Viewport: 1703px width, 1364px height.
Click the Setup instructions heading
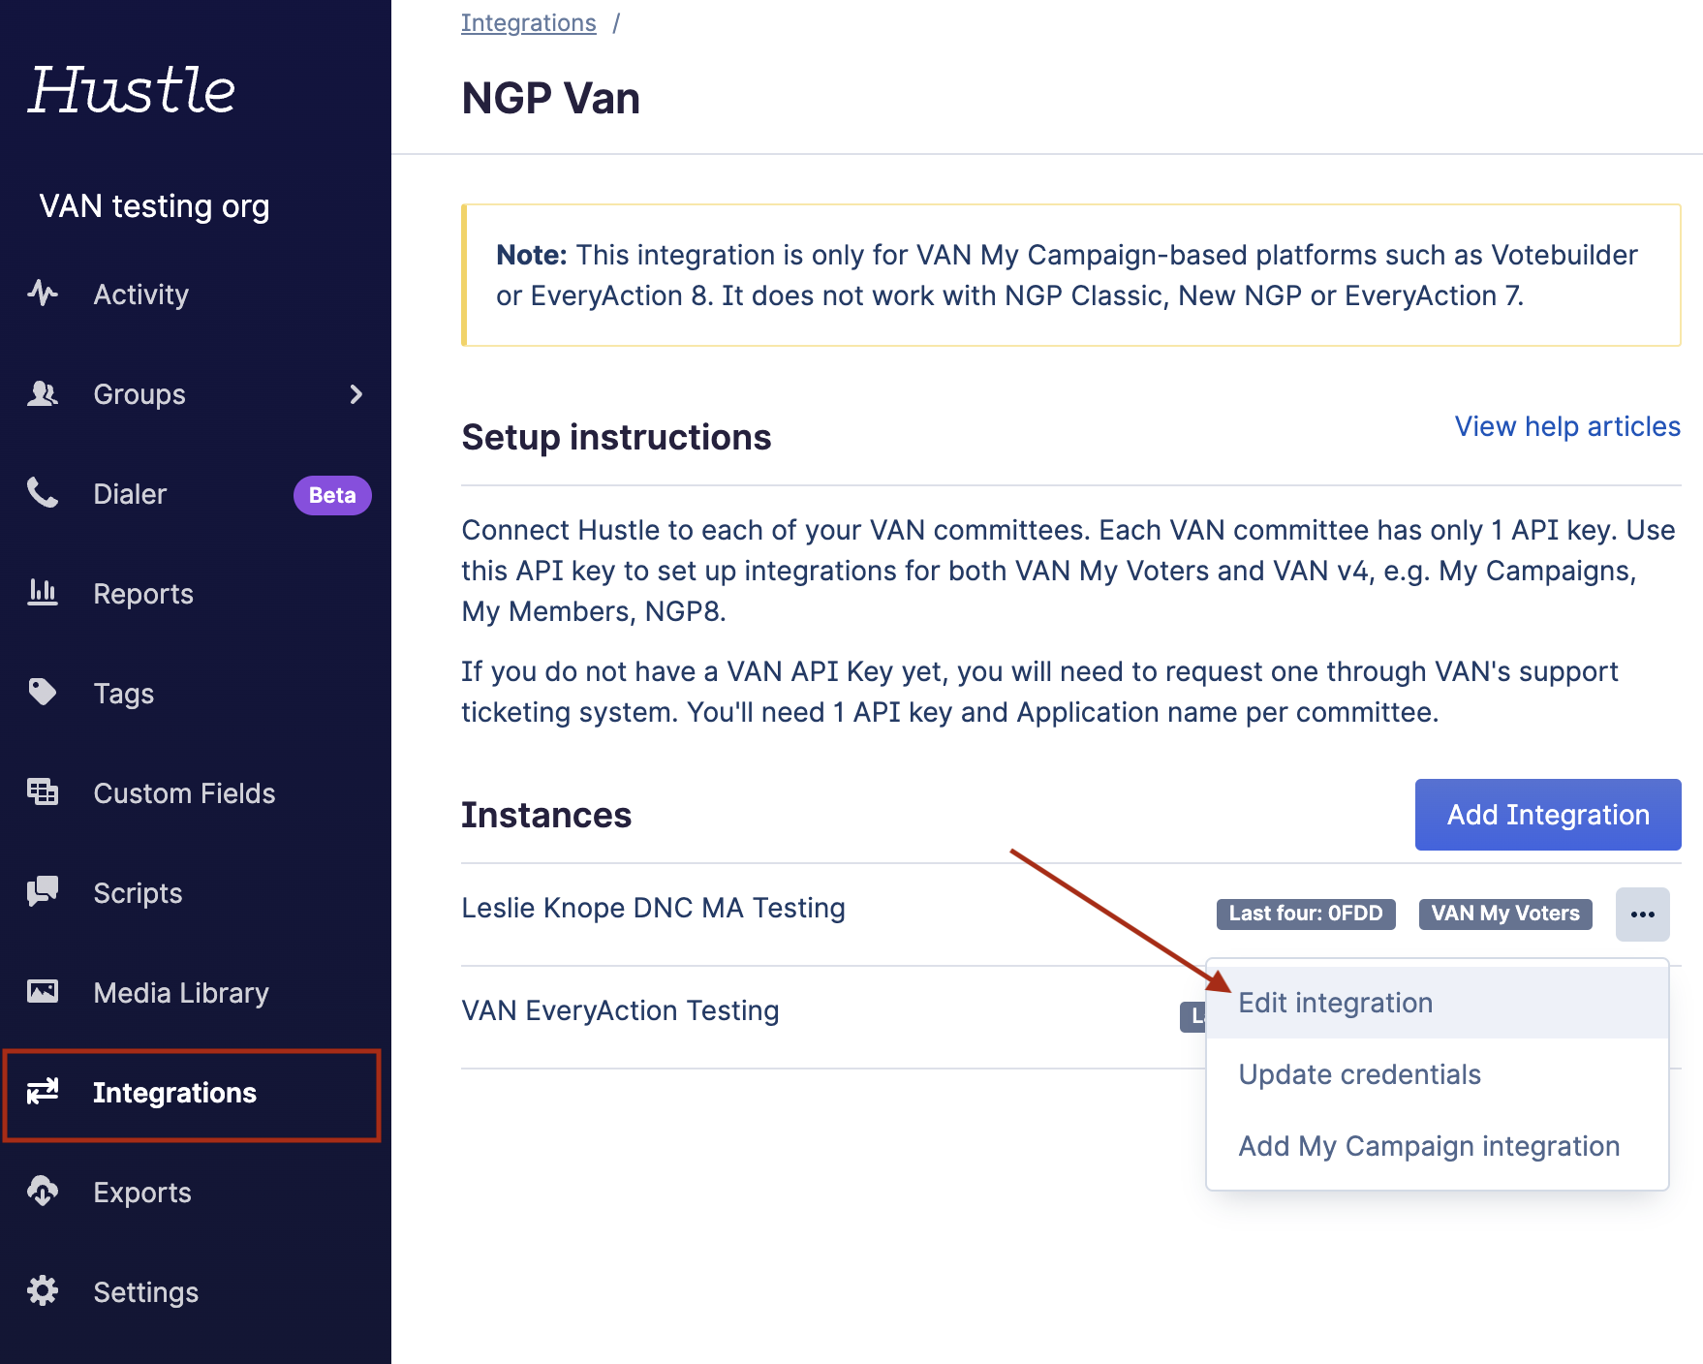point(616,437)
